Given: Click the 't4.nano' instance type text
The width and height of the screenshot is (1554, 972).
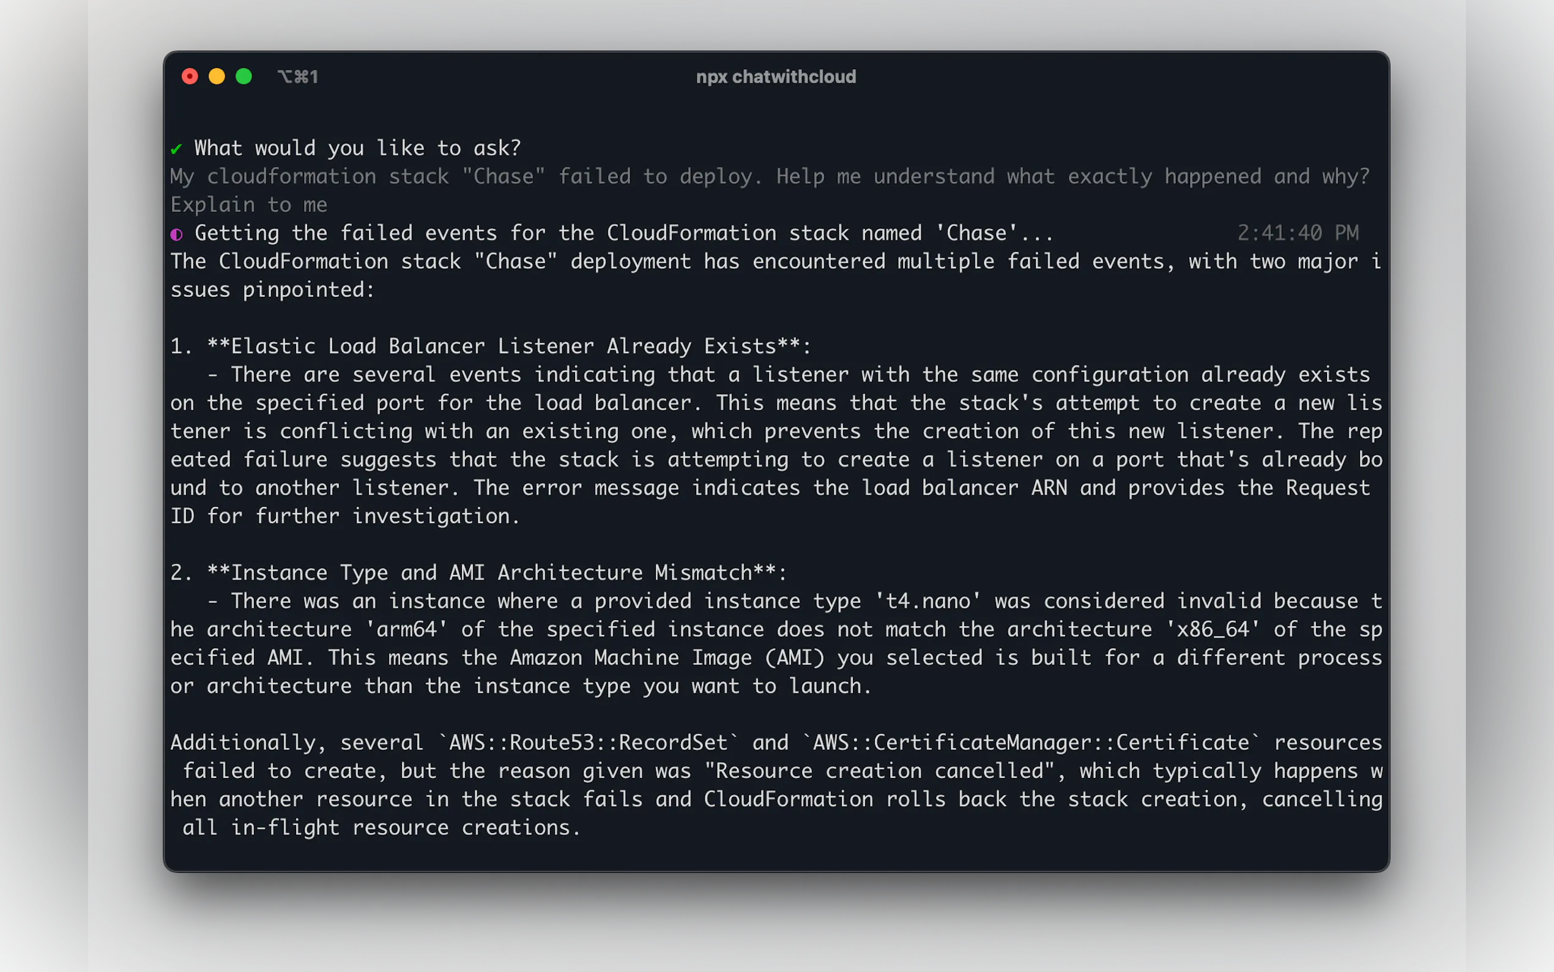Looking at the screenshot, I should [928, 601].
